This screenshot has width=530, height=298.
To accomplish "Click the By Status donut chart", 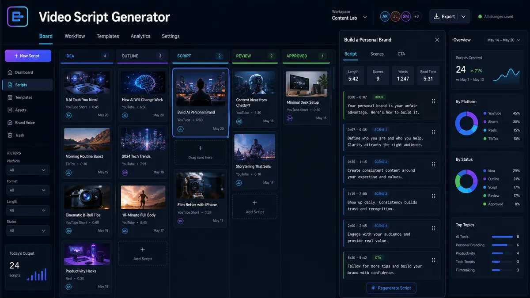I will (x=466, y=181).
